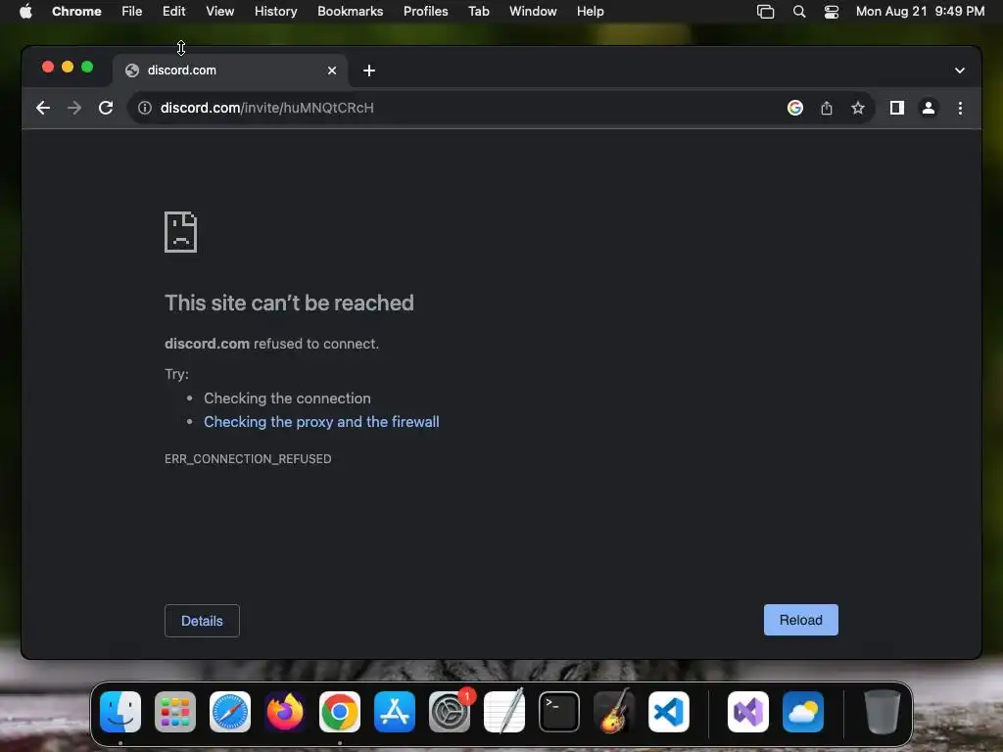1003x752 pixels.
Task: Open the Trash in the Dock
Action: [883, 712]
